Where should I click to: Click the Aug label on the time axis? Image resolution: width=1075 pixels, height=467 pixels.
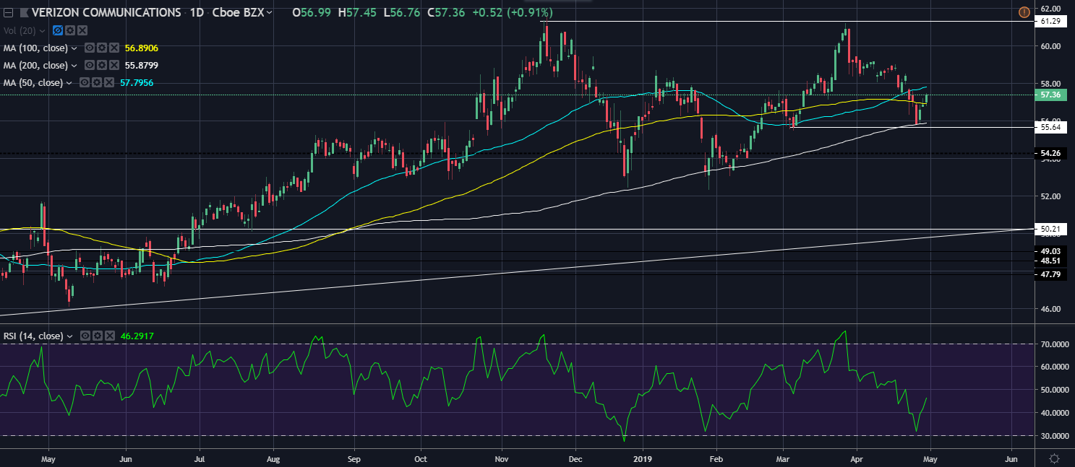click(273, 458)
